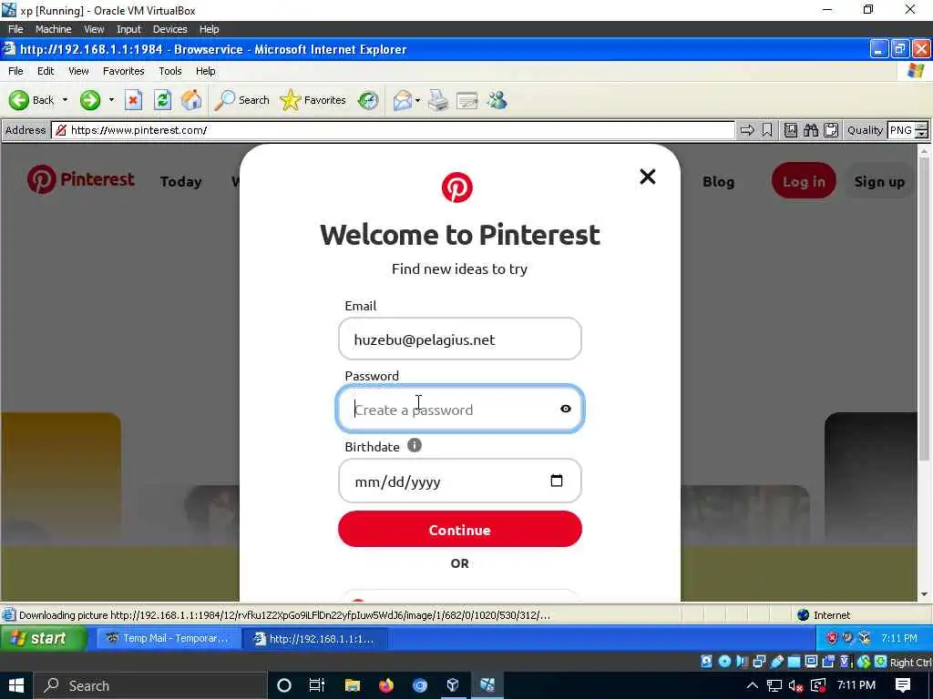The image size is (933, 699).
Task: Click VirtualBox USB status icon
Action: [x=777, y=661]
